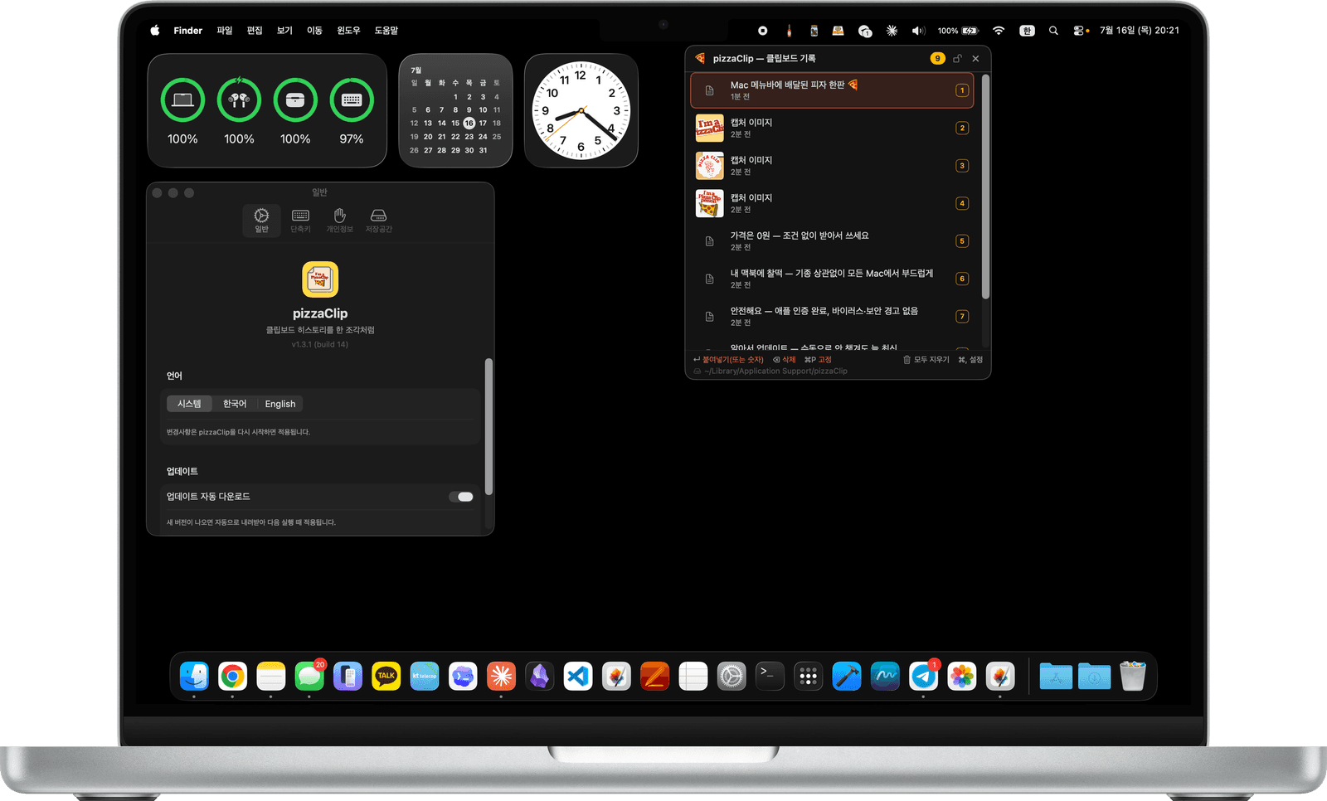Click ⌘P 고정 to pin the clip
The height and width of the screenshot is (801, 1327).
(x=818, y=360)
